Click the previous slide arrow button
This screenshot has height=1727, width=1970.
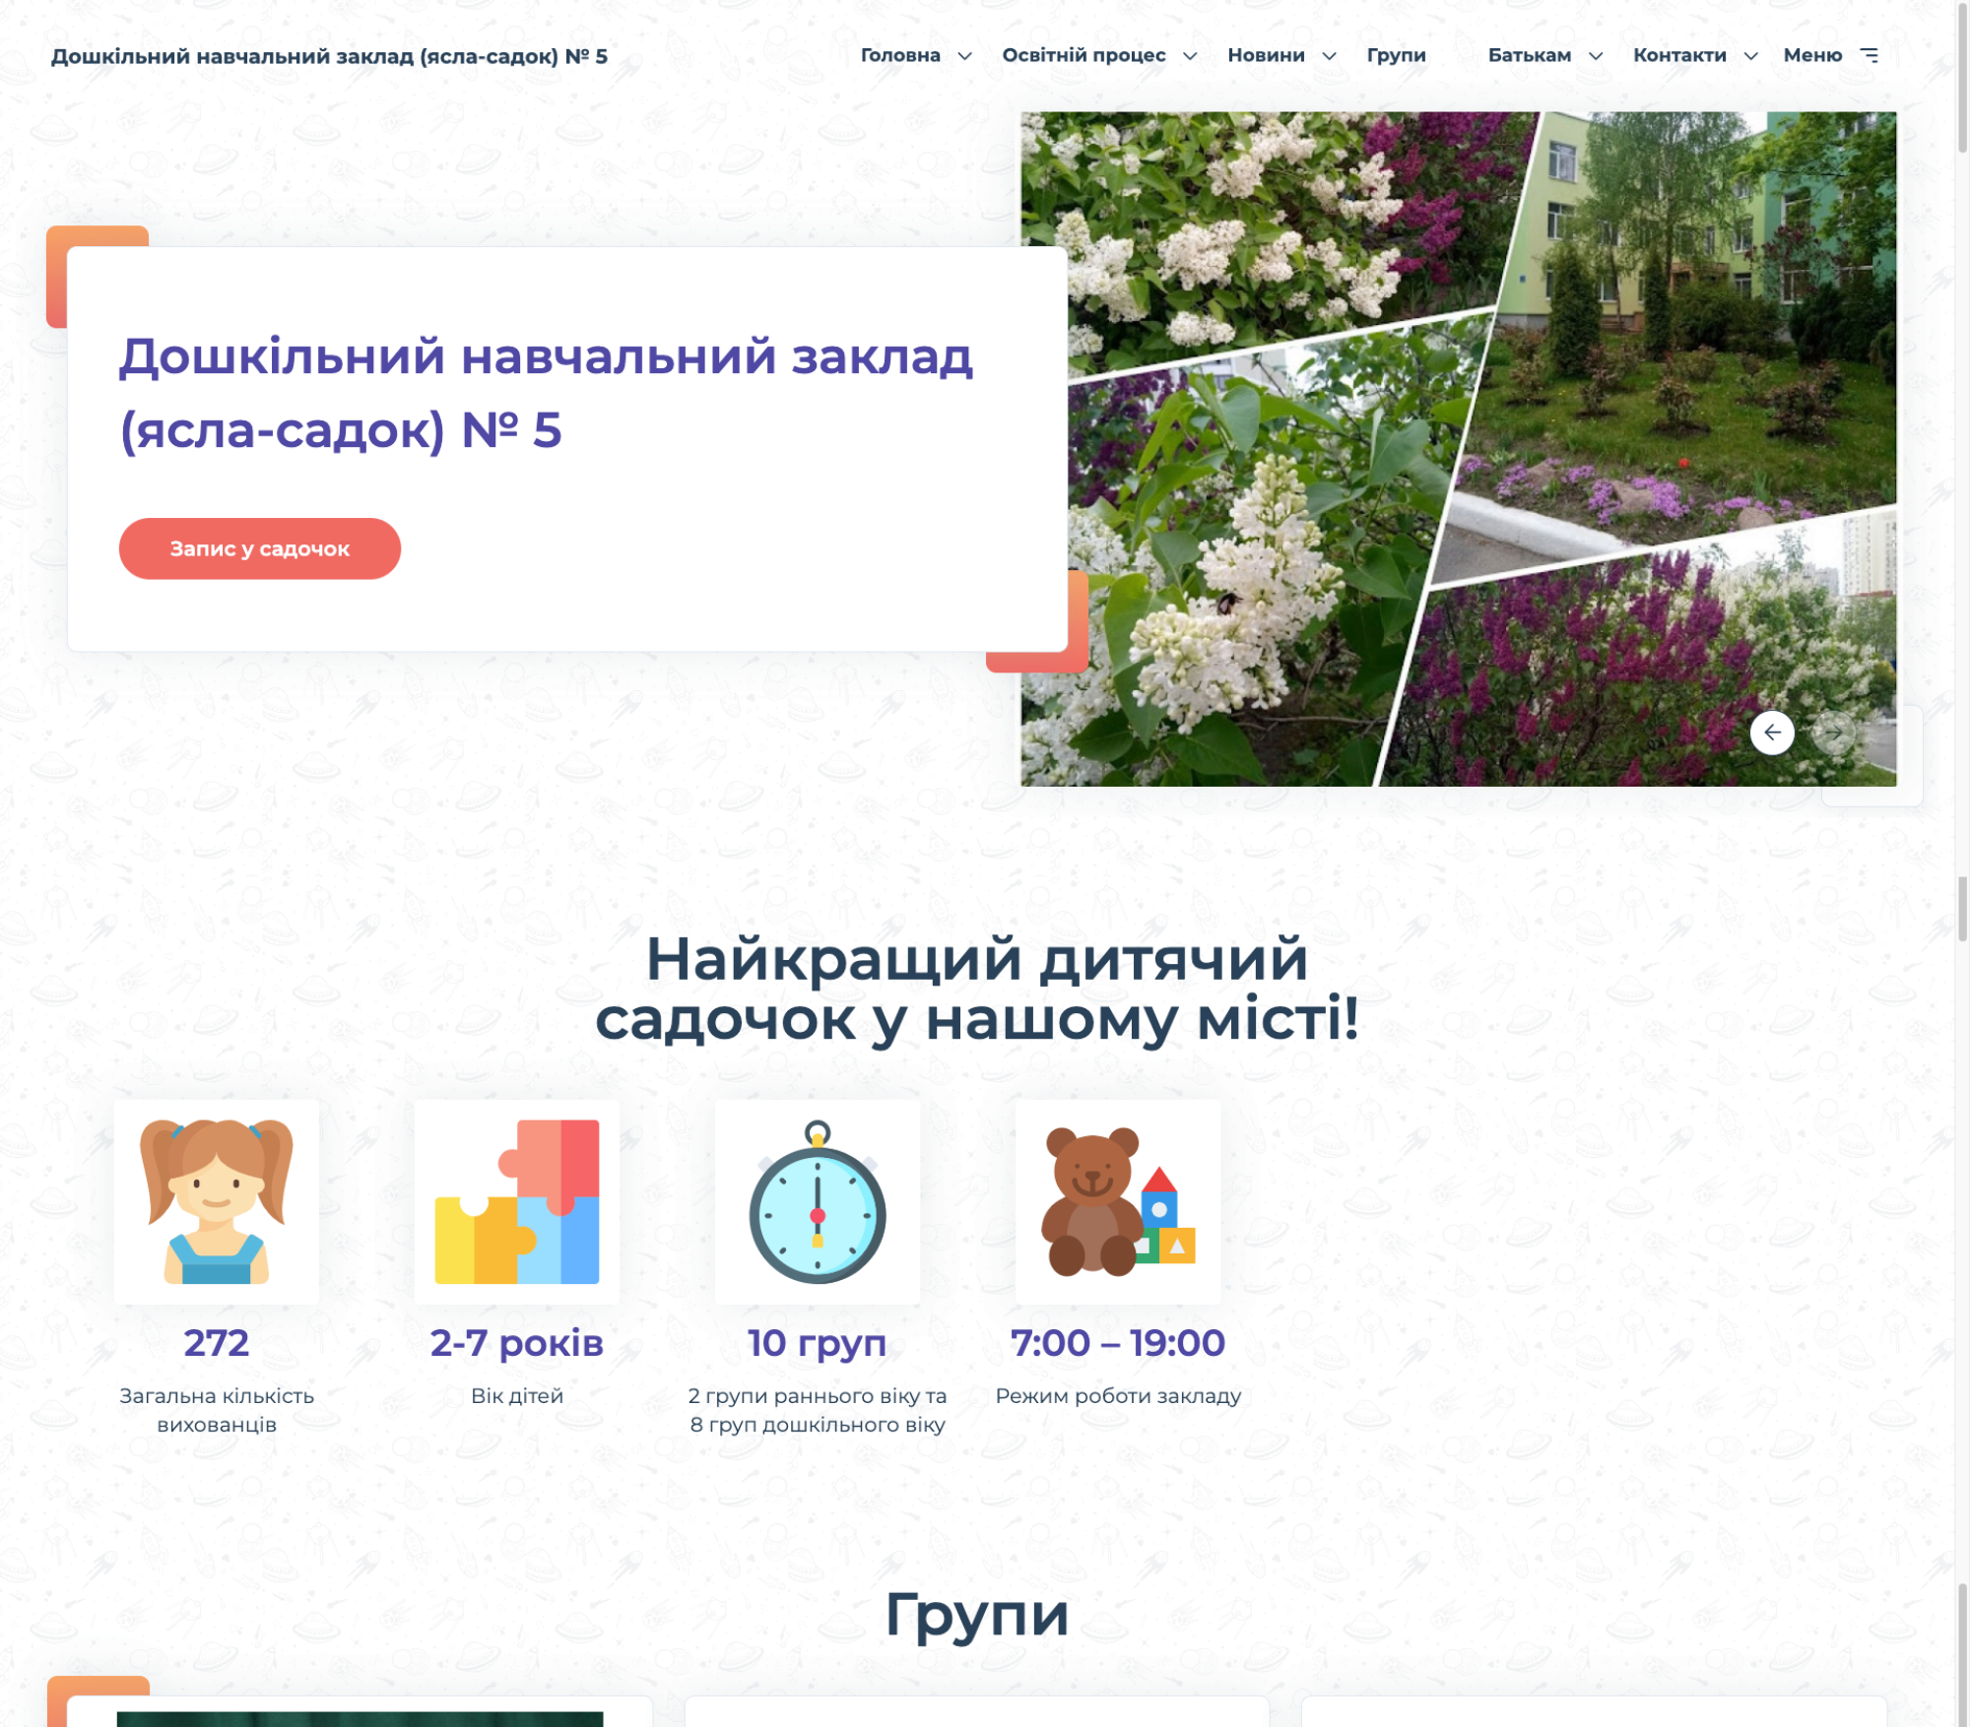pyautogui.click(x=1771, y=733)
